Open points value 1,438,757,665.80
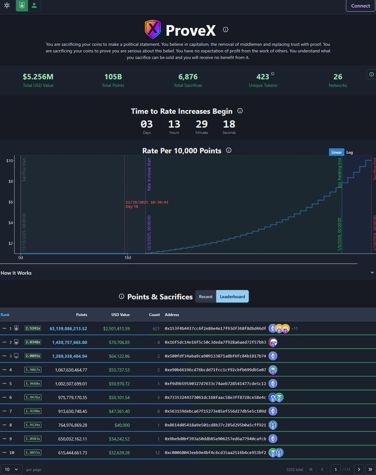The image size is (376, 475). [x=70, y=342]
